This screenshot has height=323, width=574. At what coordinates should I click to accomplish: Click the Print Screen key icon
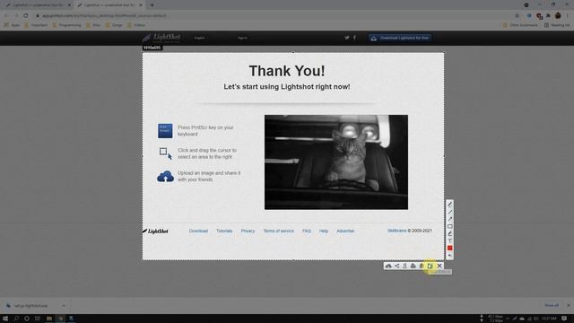point(165,131)
